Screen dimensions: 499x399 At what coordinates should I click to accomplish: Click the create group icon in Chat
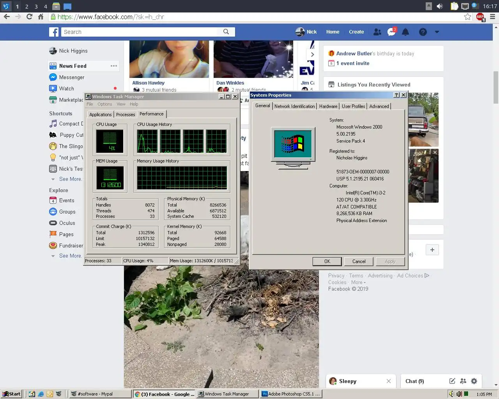(463, 381)
